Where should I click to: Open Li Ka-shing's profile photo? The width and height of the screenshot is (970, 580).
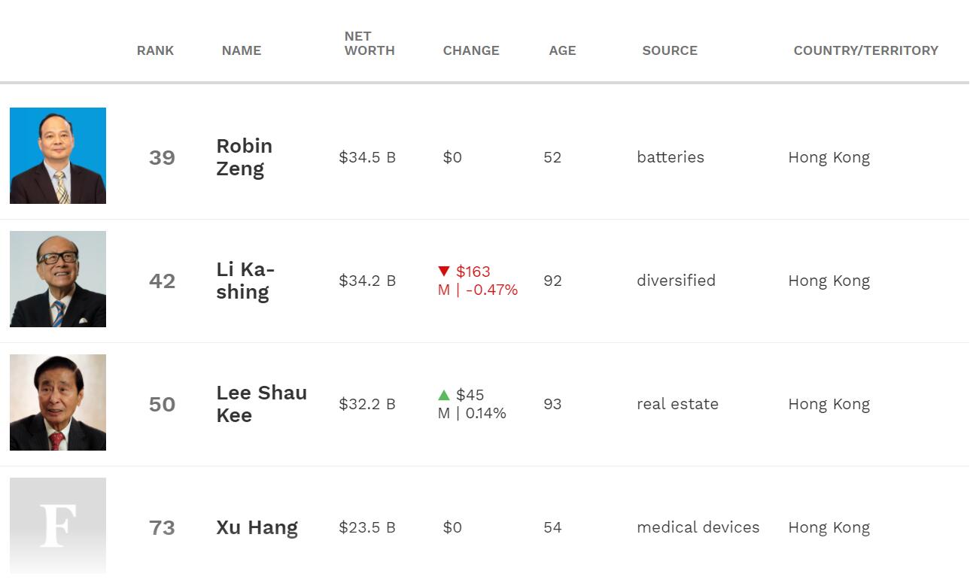coord(58,279)
